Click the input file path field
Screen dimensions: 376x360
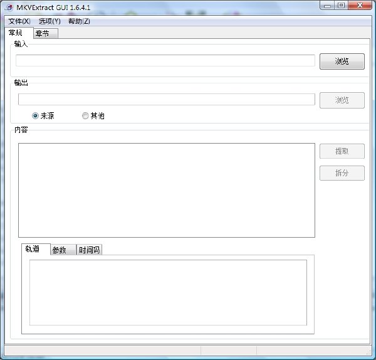tap(165, 60)
